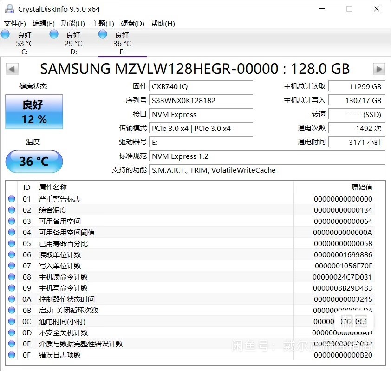Click the serial number field S33WNX0K128182
This screenshot has height=371, width=391.
click(x=201, y=100)
